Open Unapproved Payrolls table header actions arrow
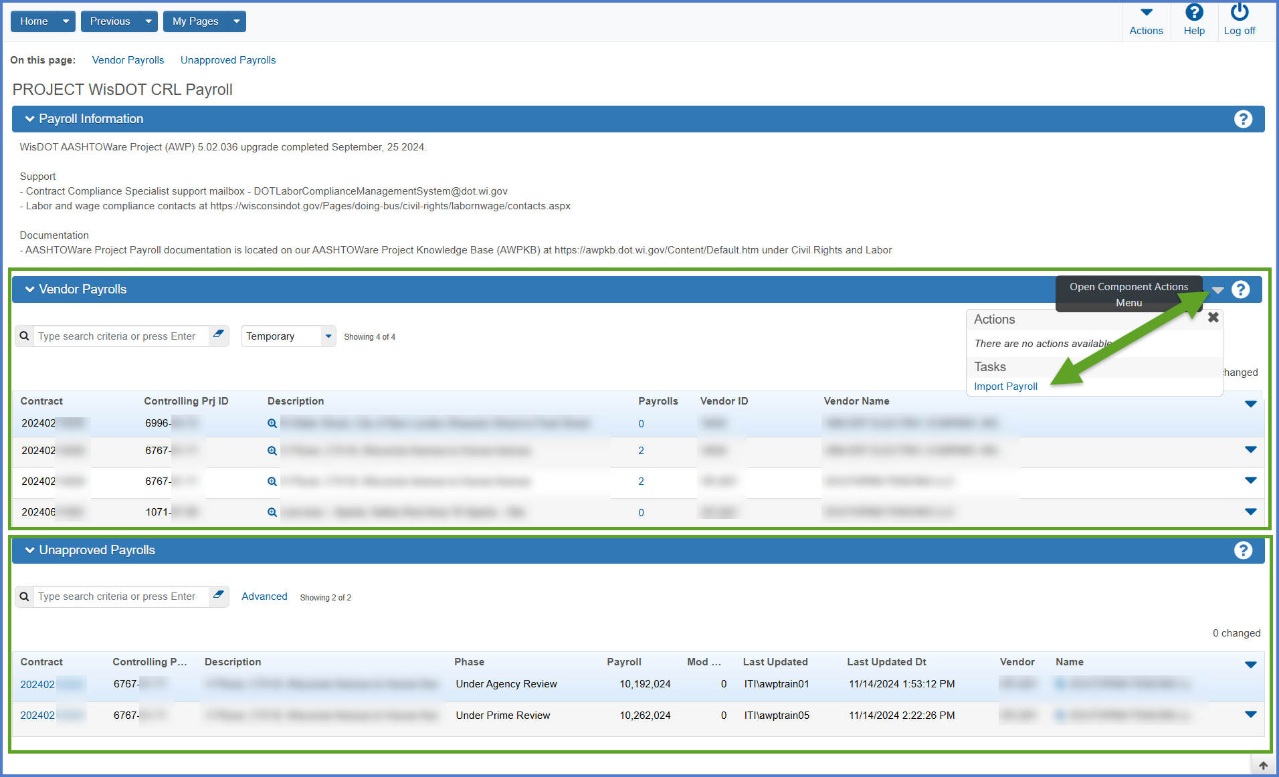Viewport: 1279px width, 777px height. 1250,665
